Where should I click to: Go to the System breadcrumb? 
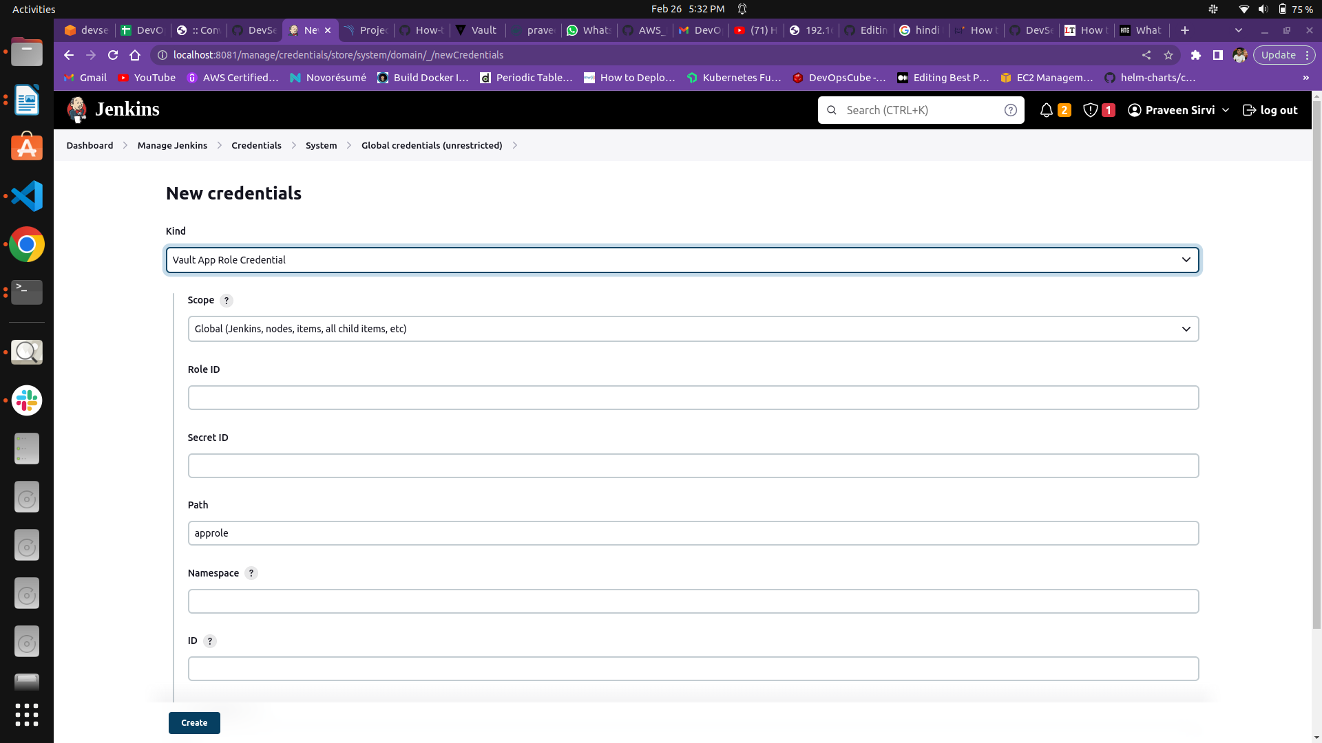point(322,145)
